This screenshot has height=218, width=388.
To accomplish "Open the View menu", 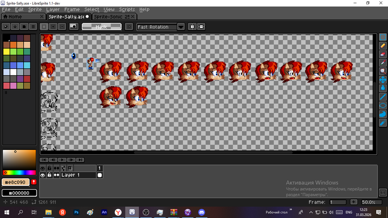I will click(109, 9).
